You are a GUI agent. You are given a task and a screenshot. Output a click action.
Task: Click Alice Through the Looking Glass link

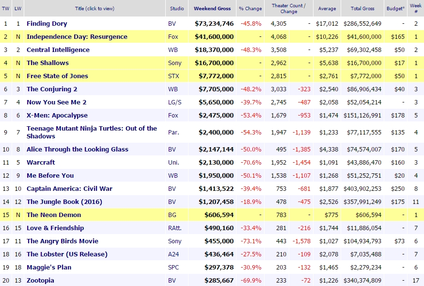pyautogui.click(x=78, y=150)
